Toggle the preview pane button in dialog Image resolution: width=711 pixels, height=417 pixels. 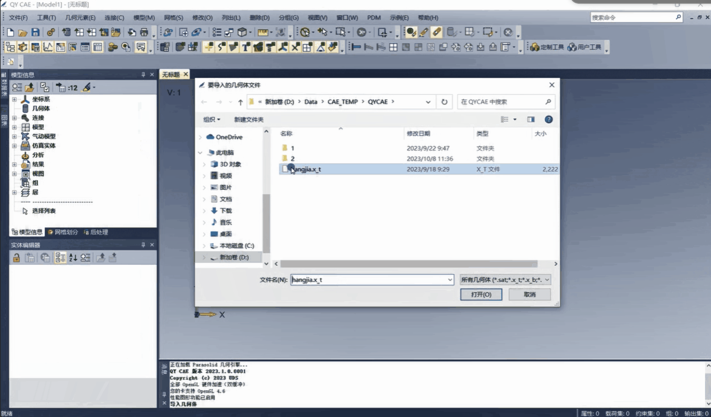point(531,119)
